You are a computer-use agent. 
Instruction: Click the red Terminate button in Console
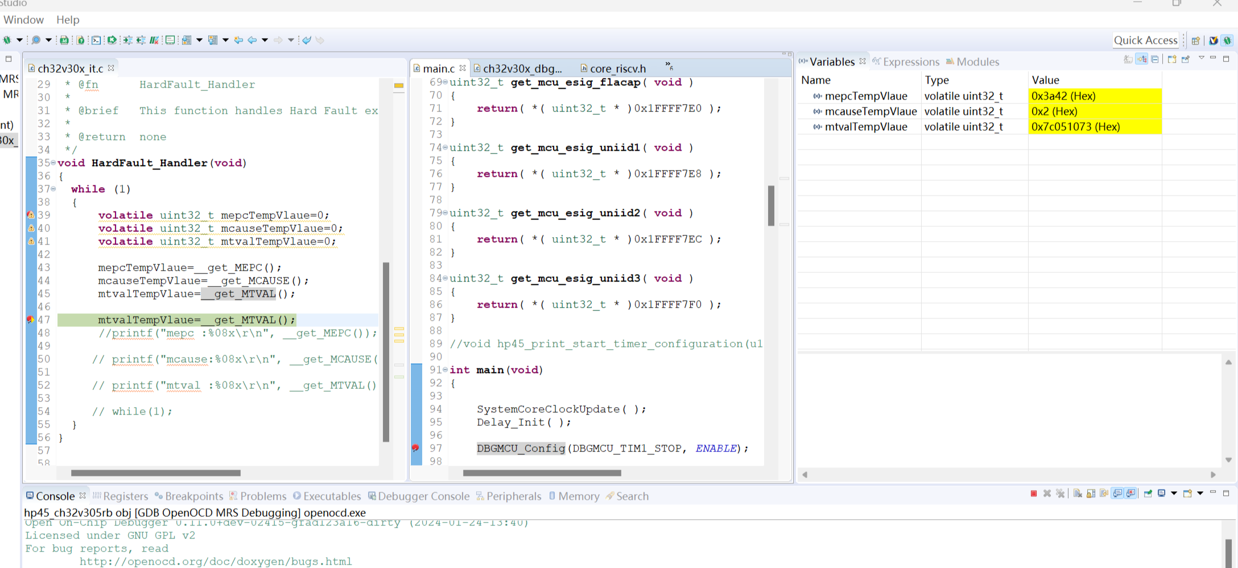pos(1034,494)
